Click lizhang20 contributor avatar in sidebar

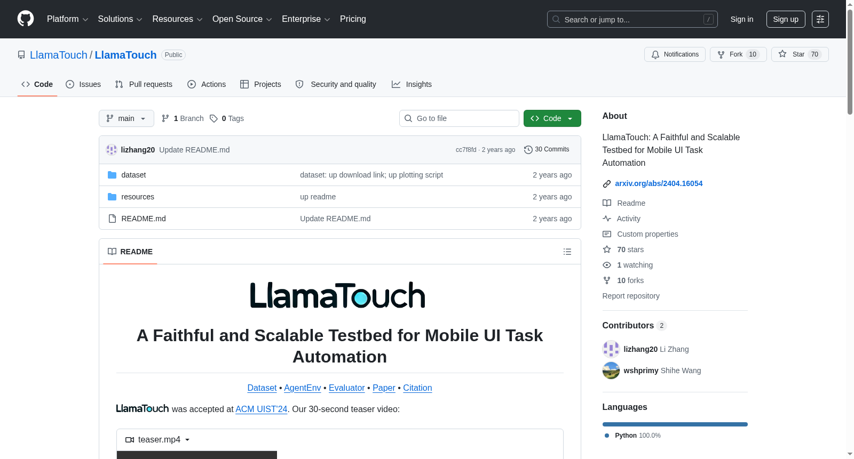click(611, 349)
